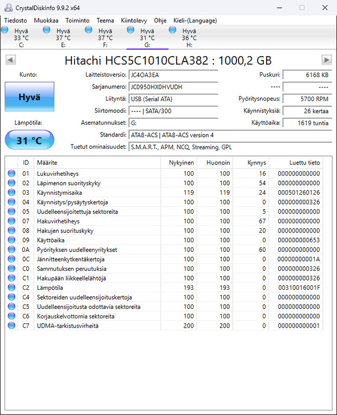Click the Käynnistyksiä value 26 kertaa
The width and height of the screenshot is (337, 415).
click(x=307, y=111)
